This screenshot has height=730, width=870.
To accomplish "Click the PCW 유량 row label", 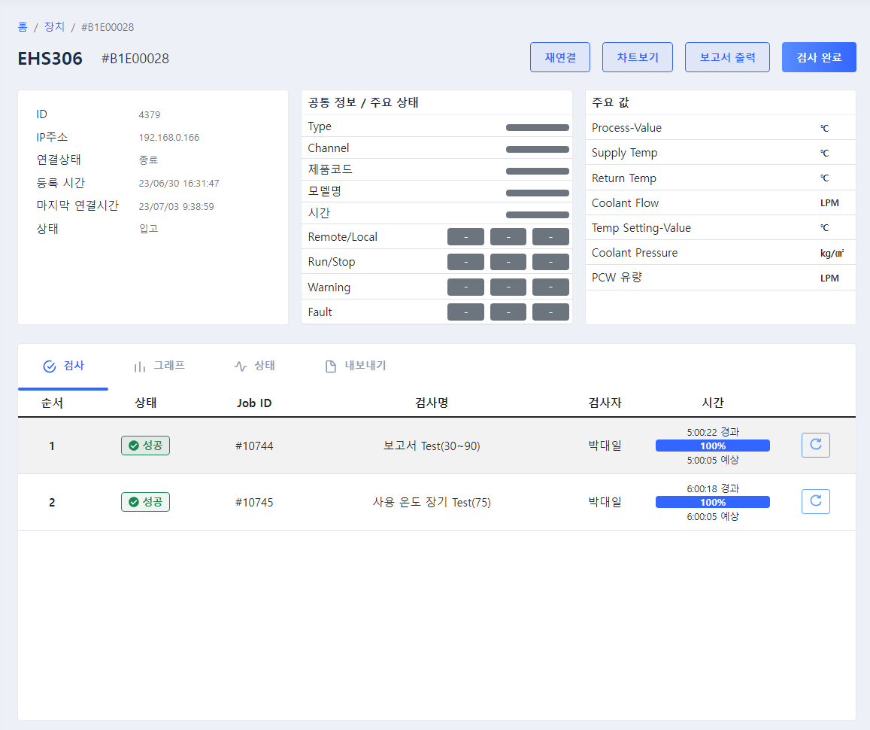I will (617, 278).
